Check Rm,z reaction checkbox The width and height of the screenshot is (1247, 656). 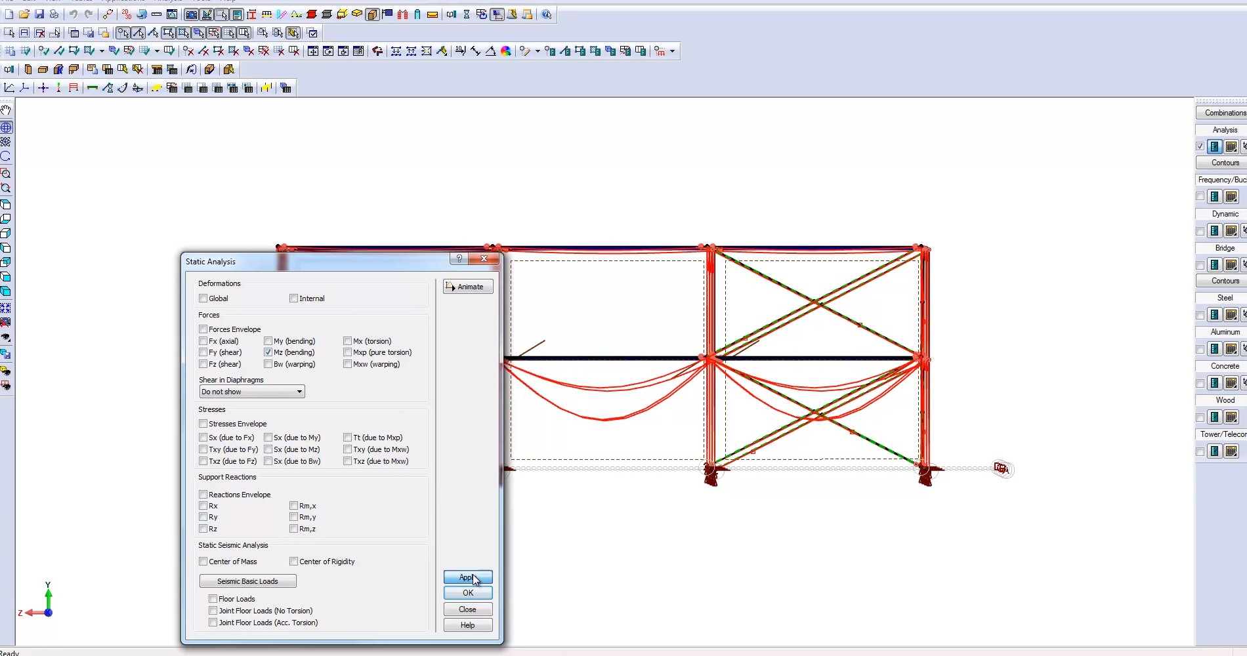coord(294,529)
